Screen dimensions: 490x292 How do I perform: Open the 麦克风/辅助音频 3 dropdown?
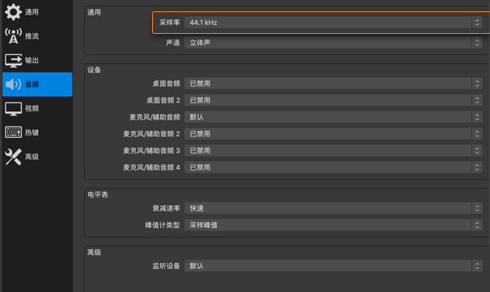333,151
